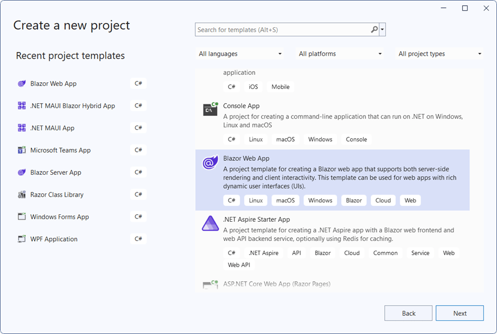Expand the All project types dropdown

[439, 53]
